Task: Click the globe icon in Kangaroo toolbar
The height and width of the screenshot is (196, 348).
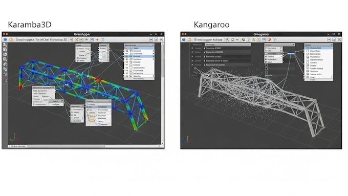Action: pos(244,39)
